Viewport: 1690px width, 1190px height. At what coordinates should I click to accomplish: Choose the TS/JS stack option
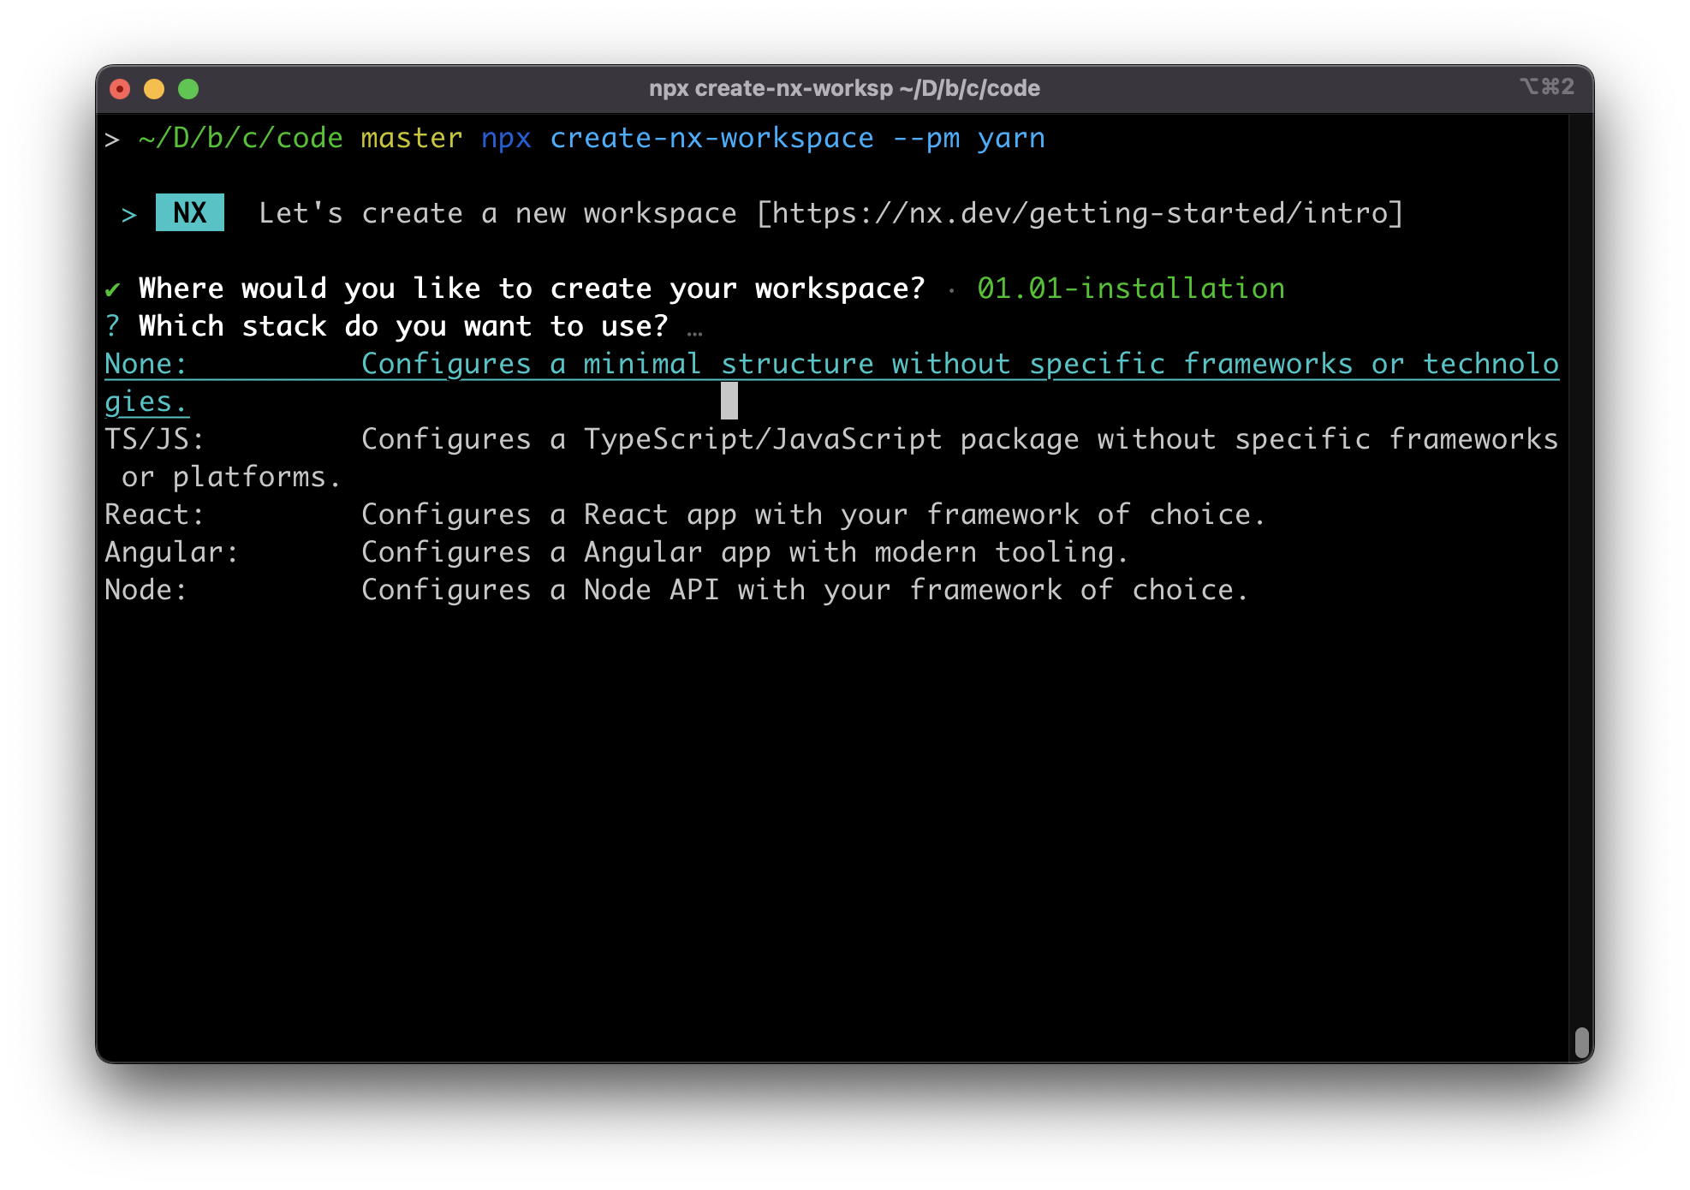(154, 439)
